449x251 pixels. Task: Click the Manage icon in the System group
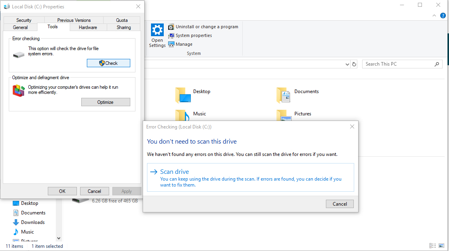[172, 44]
